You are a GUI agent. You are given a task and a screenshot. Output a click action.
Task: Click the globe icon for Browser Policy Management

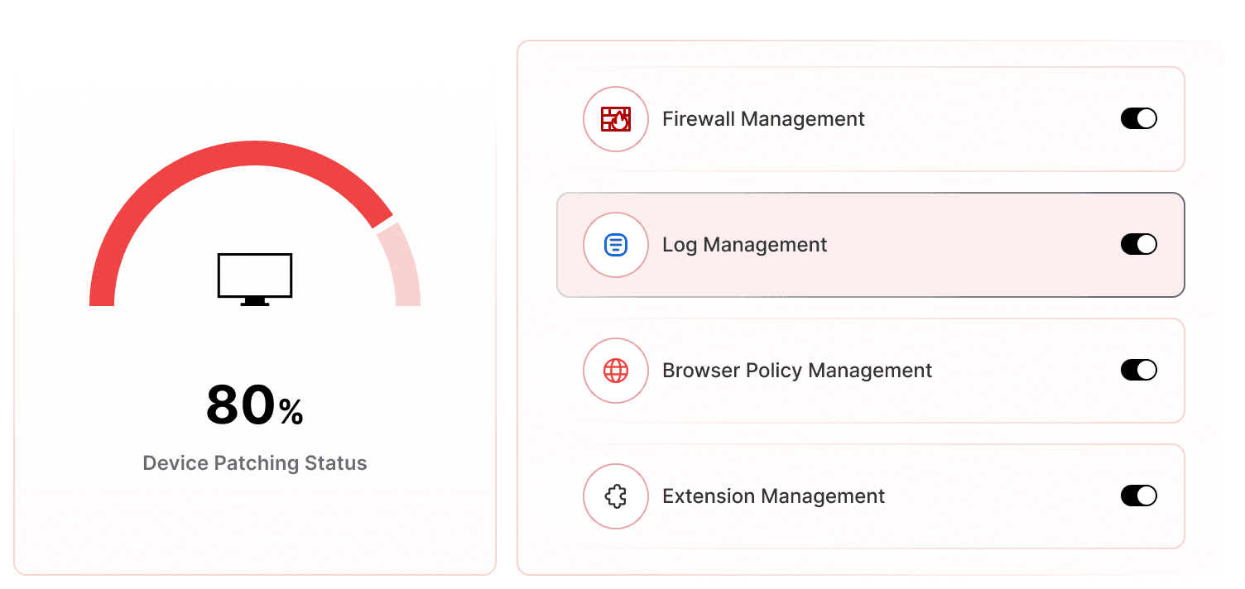[616, 371]
